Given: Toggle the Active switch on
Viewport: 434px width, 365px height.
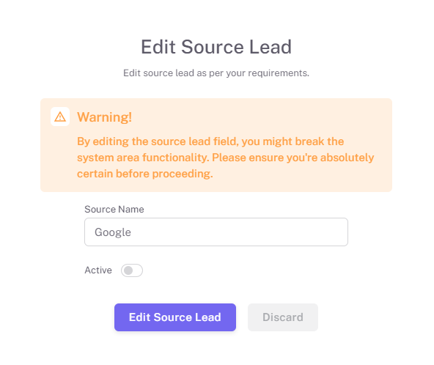Looking at the screenshot, I should [132, 270].
